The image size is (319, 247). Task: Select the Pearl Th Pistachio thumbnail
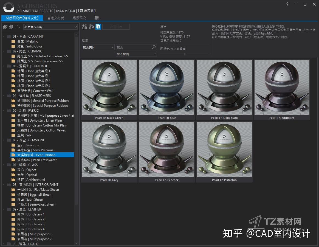(x=224, y=150)
